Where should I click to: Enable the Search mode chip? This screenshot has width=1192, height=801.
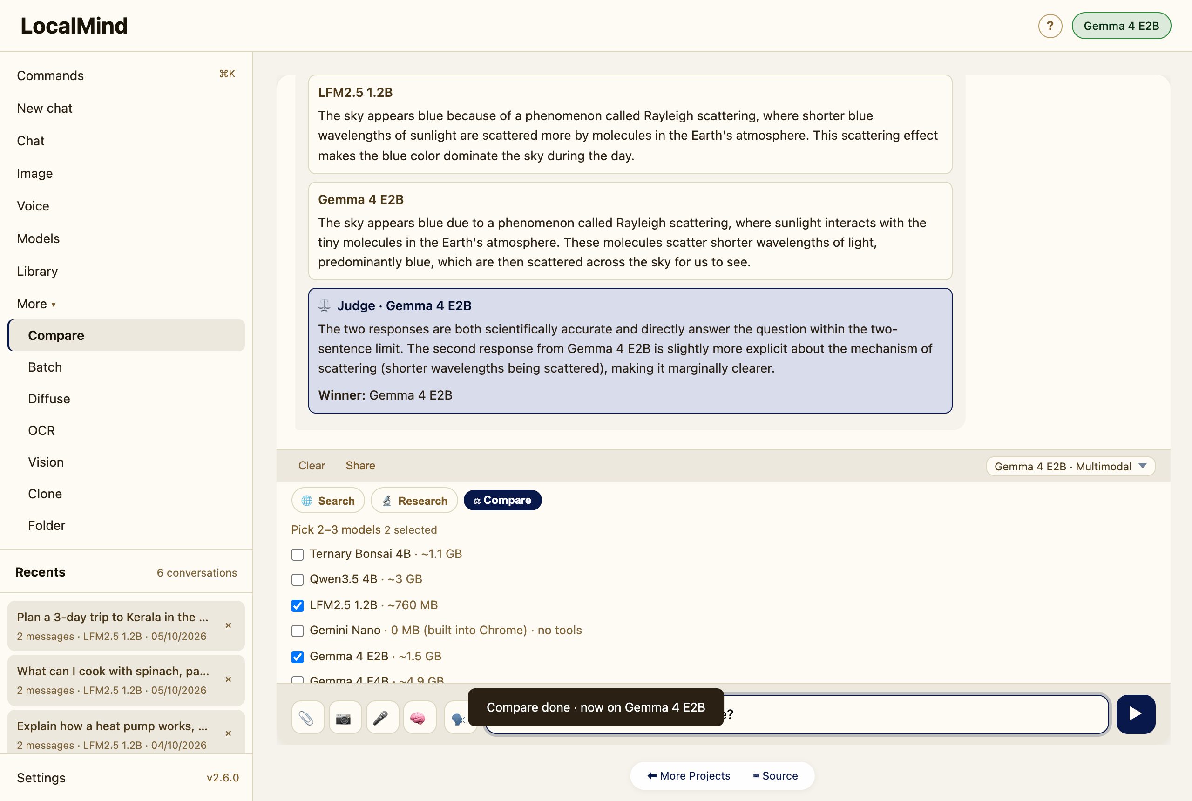(x=328, y=501)
